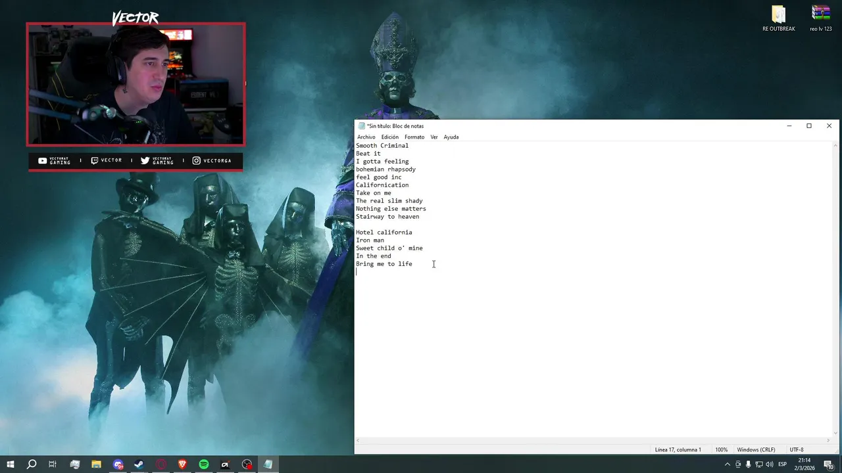Click the 'Beat it' line

368,153
